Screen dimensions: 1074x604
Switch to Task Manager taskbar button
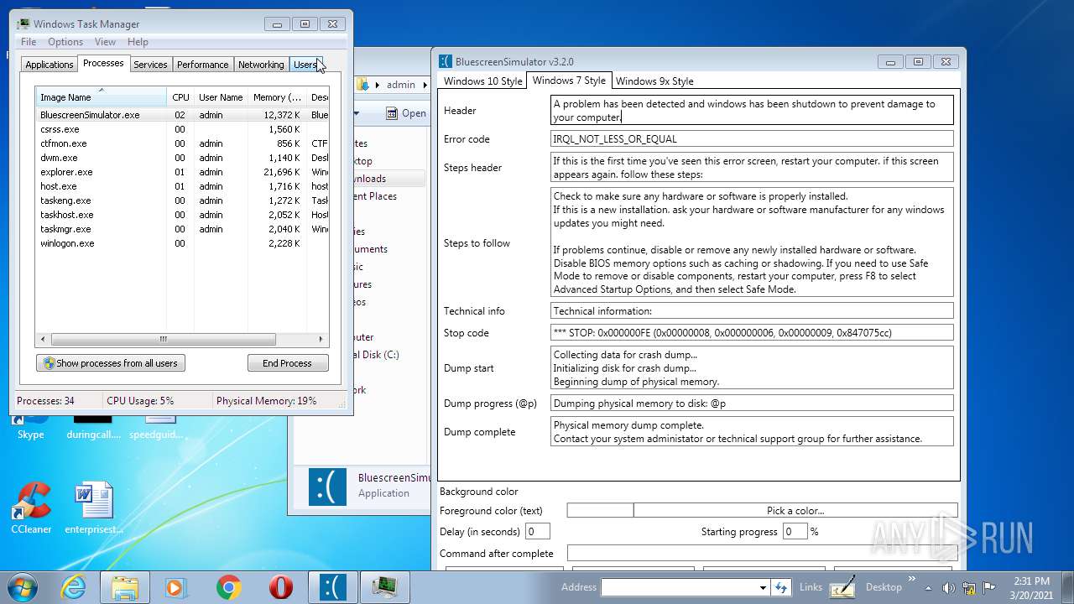[385, 587]
